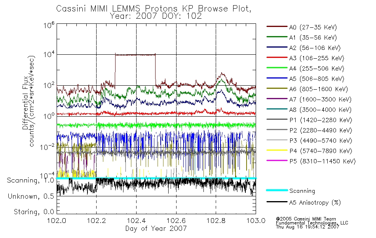
Task: Click the 102.8 x-axis tick label
Action: 216,221
